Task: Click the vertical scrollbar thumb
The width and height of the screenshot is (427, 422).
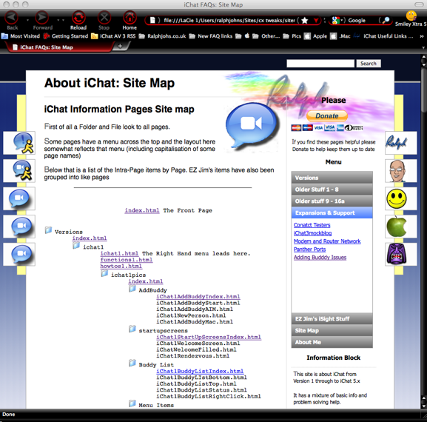Action: [423, 91]
